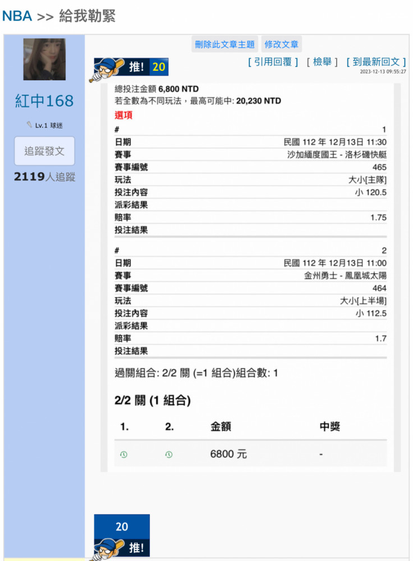Click 檢舉 report link

(322, 62)
